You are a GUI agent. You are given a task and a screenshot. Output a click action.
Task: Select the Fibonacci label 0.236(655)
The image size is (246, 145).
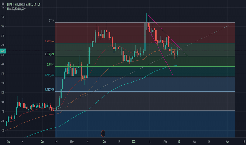(50, 41)
